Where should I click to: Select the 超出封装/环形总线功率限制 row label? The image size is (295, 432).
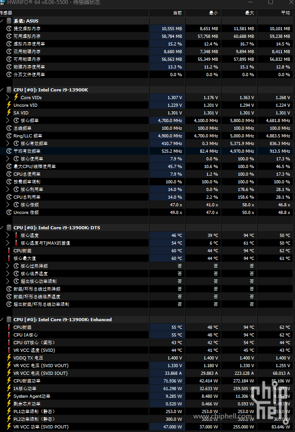41,304
